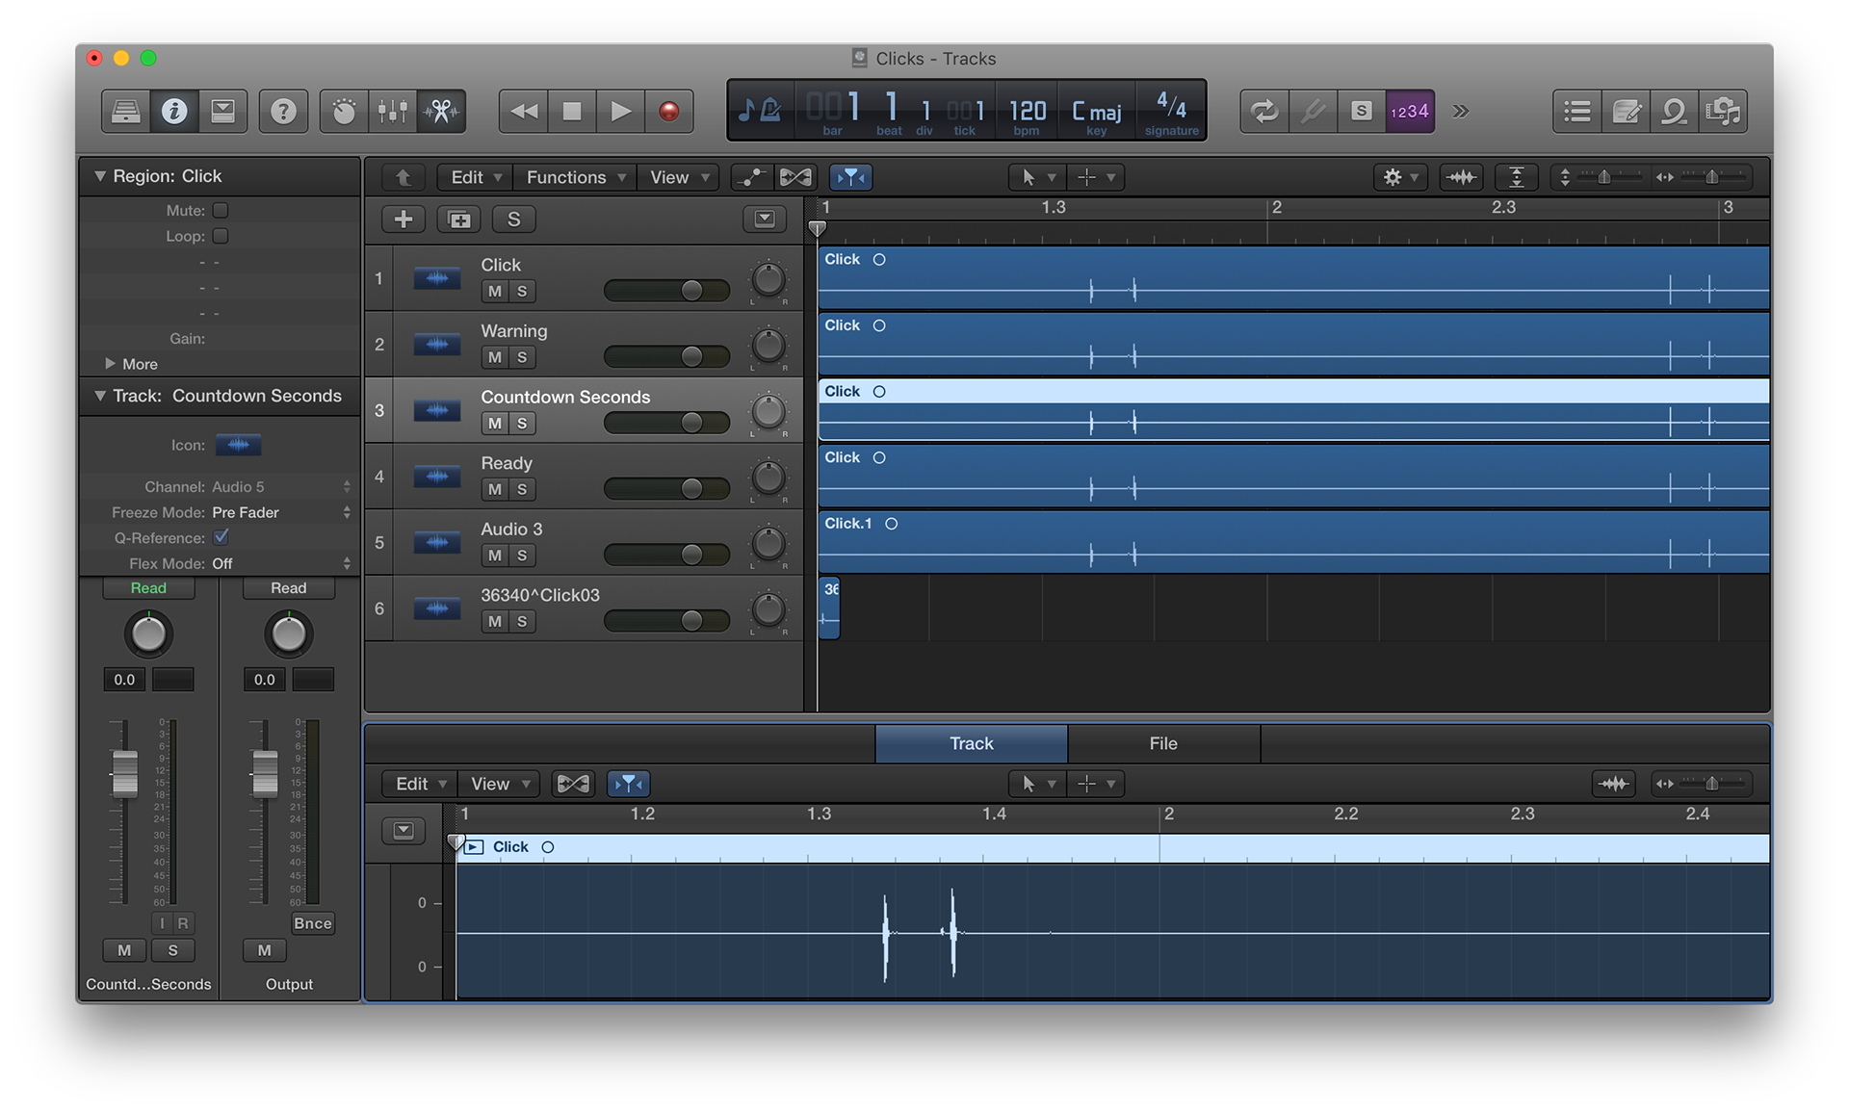Tick the region Loop checkbox
Image resolution: width=1849 pixels, height=1112 pixels.
pos(221,236)
